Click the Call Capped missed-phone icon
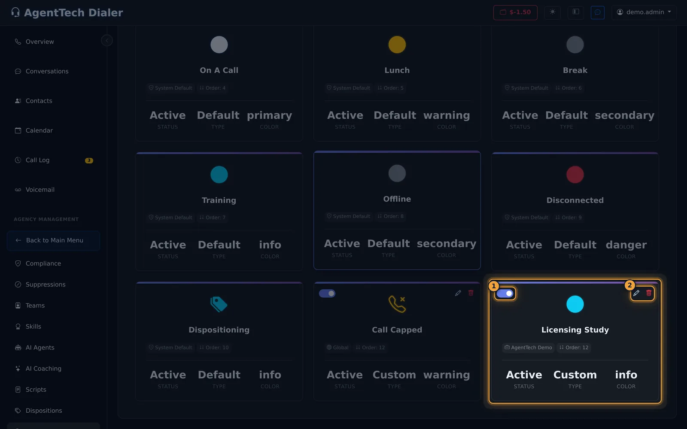Viewport: 687px width, 429px height. [397, 304]
